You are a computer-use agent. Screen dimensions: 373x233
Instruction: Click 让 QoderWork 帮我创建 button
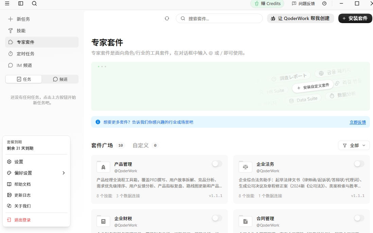click(x=301, y=18)
